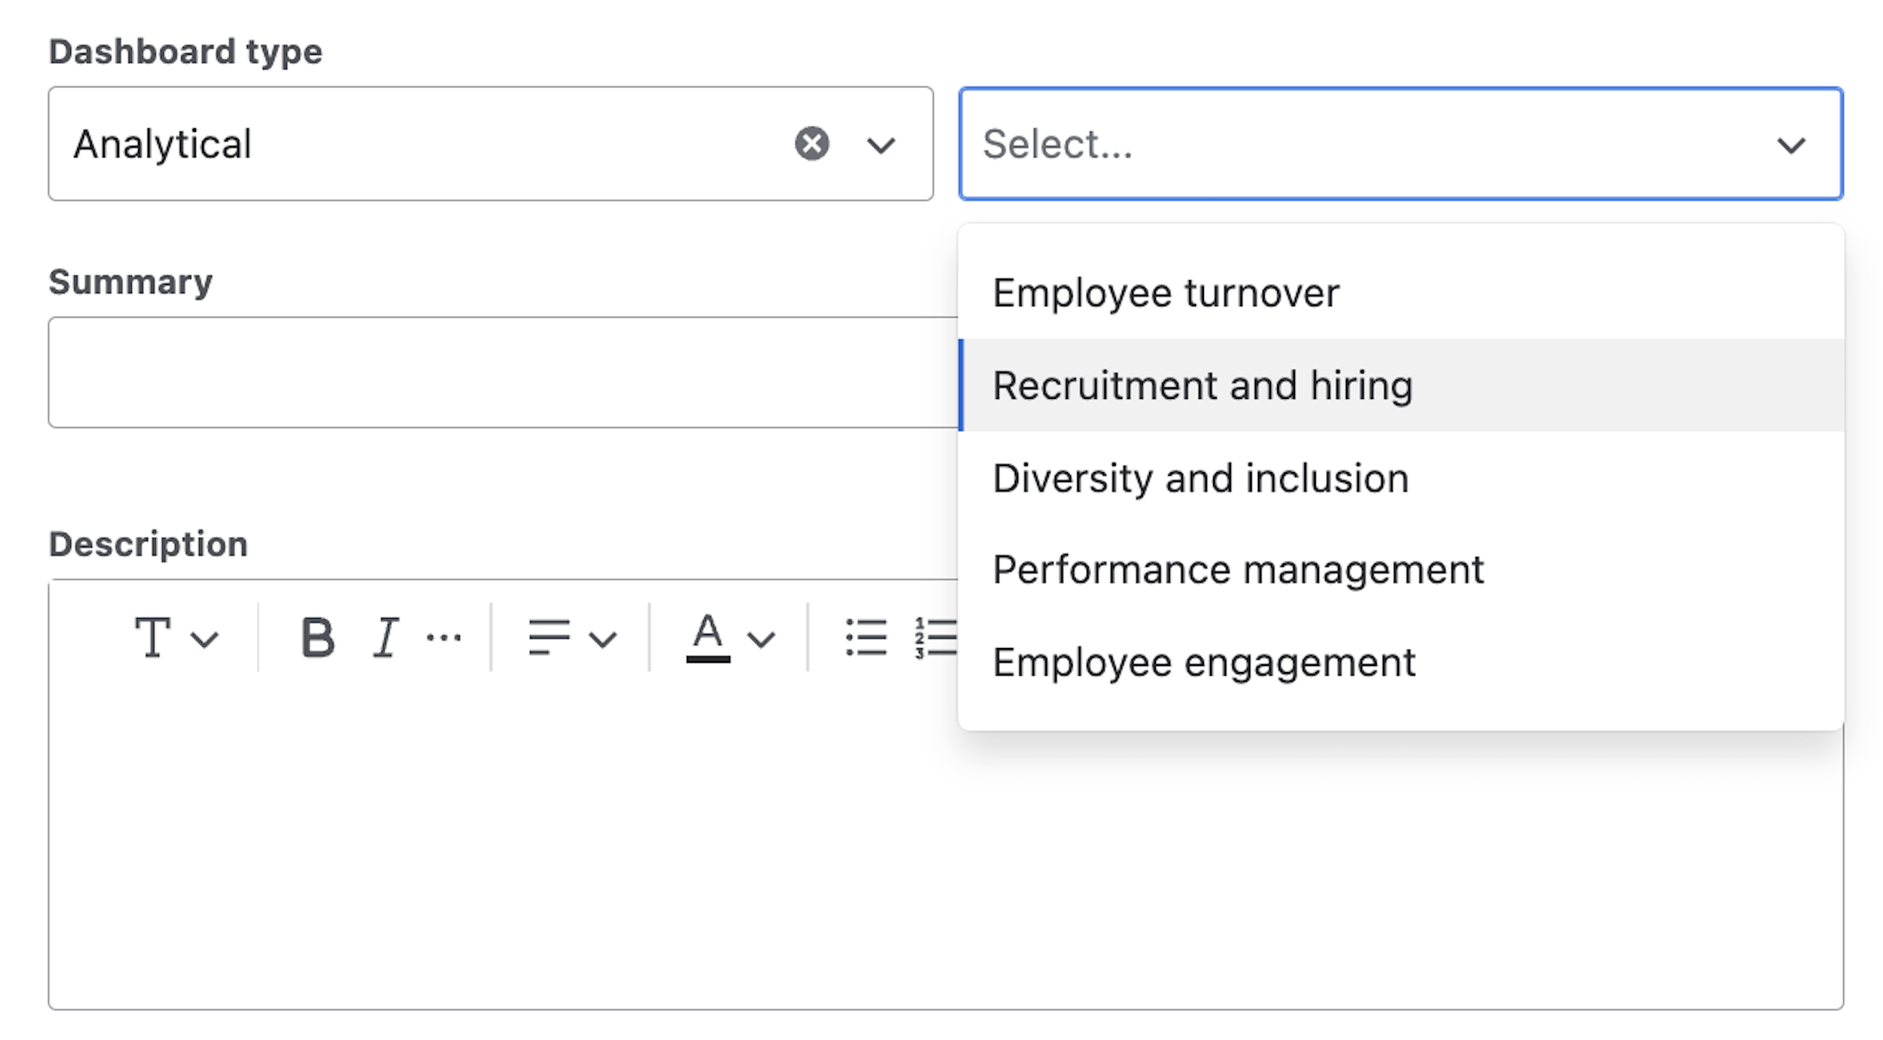Expand the text style dropdown in the editor
This screenshot has width=1883, height=1040.
click(x=203, y=639)
